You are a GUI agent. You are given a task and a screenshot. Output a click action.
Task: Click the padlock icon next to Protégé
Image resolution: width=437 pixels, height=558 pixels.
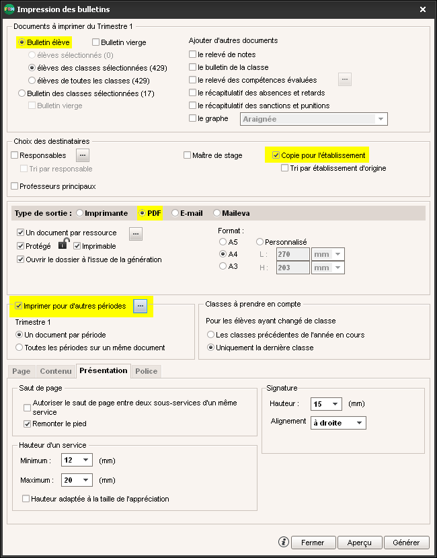point(64,244)
